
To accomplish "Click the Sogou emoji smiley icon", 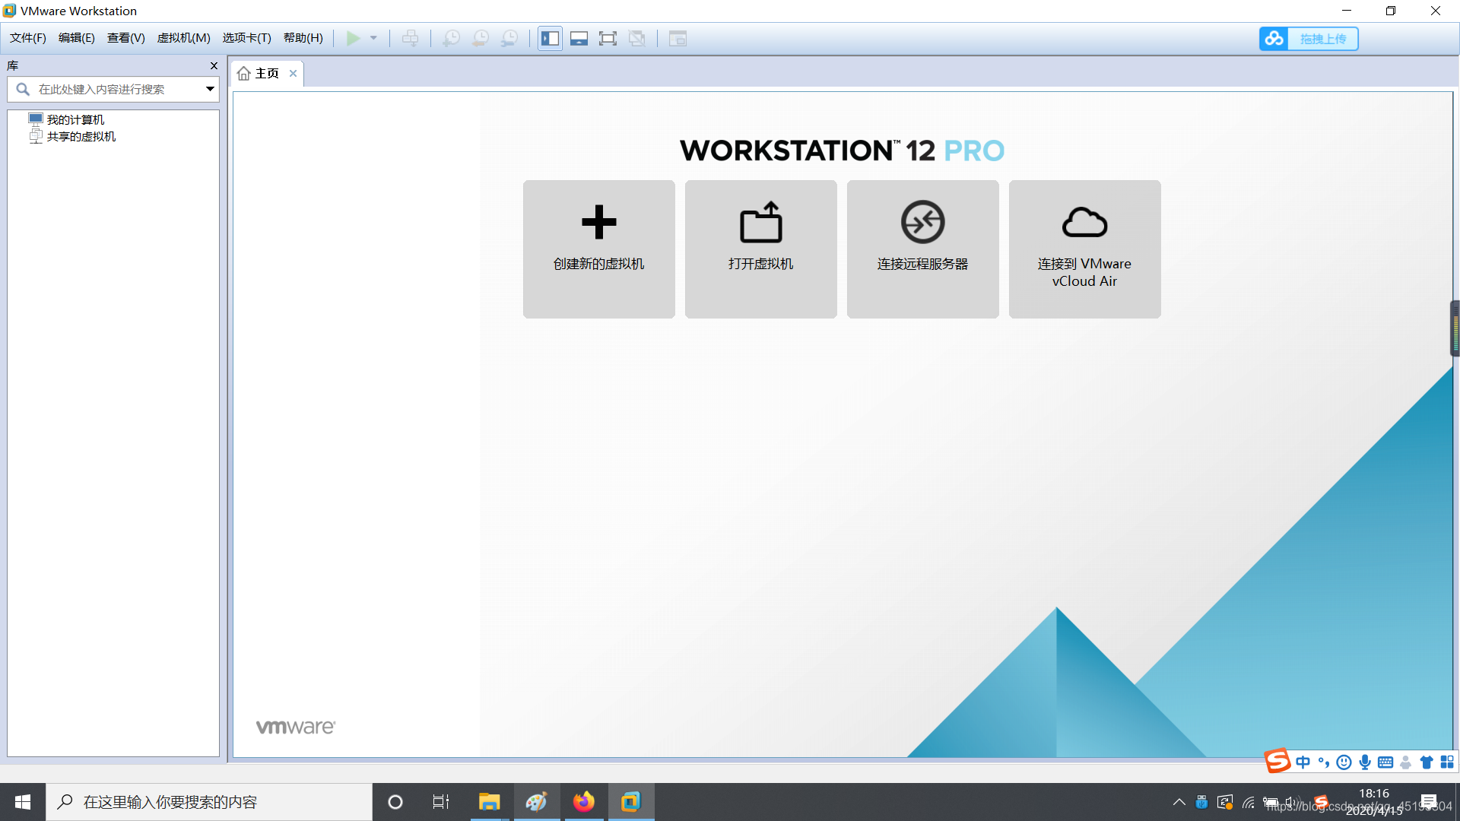I will coord(1344,762).
